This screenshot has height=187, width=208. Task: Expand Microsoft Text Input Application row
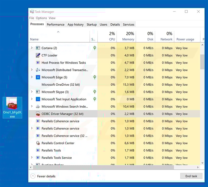(x=32, y=99)
